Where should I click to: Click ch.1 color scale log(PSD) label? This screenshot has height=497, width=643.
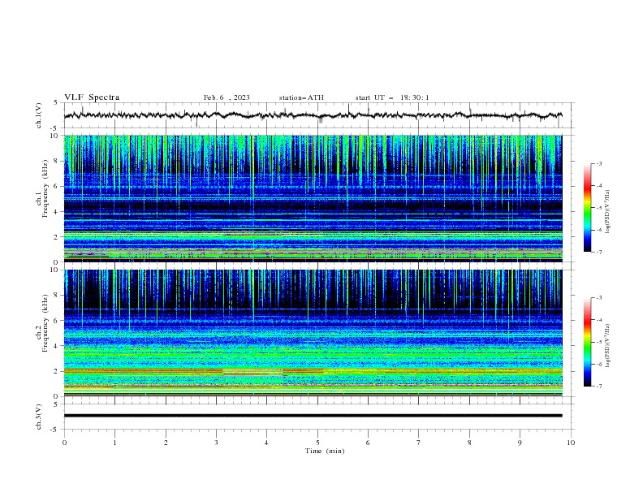[608, 212]
